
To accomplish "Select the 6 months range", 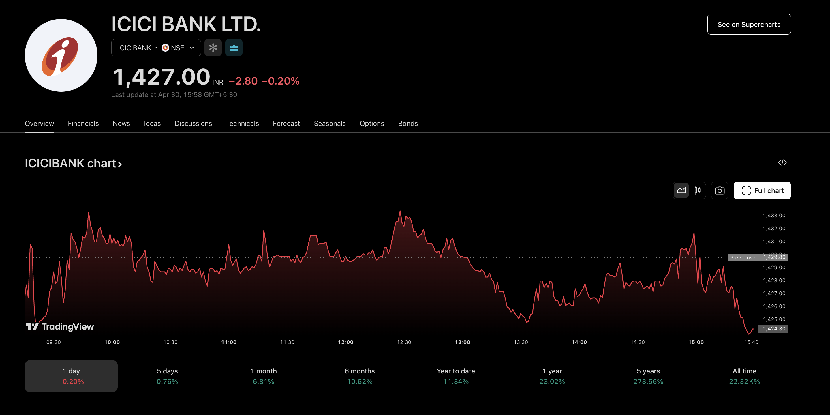I will [360, 376].
